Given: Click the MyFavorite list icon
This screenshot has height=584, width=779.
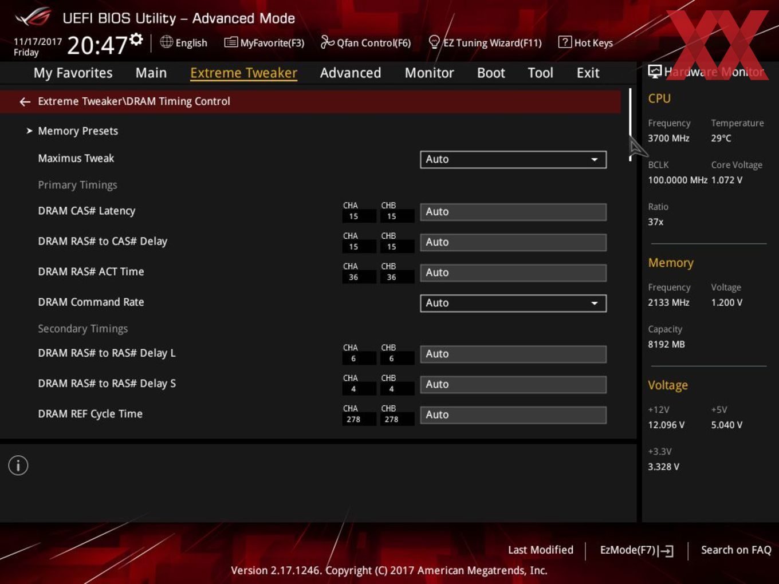Looking at the screenshot, I should (x=231, y=42).
